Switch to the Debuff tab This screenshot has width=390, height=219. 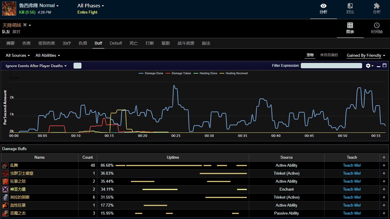pos(116,43)
